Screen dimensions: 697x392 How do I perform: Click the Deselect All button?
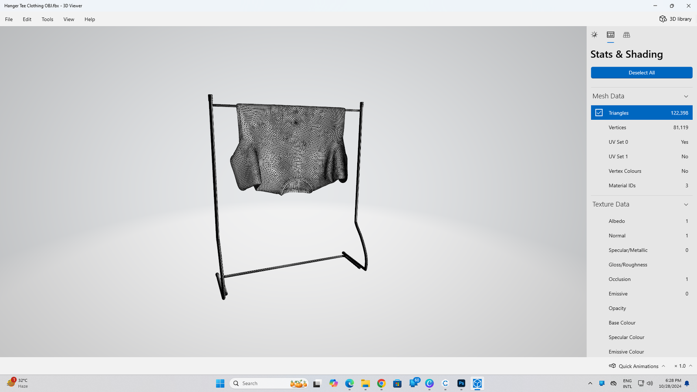642,73
